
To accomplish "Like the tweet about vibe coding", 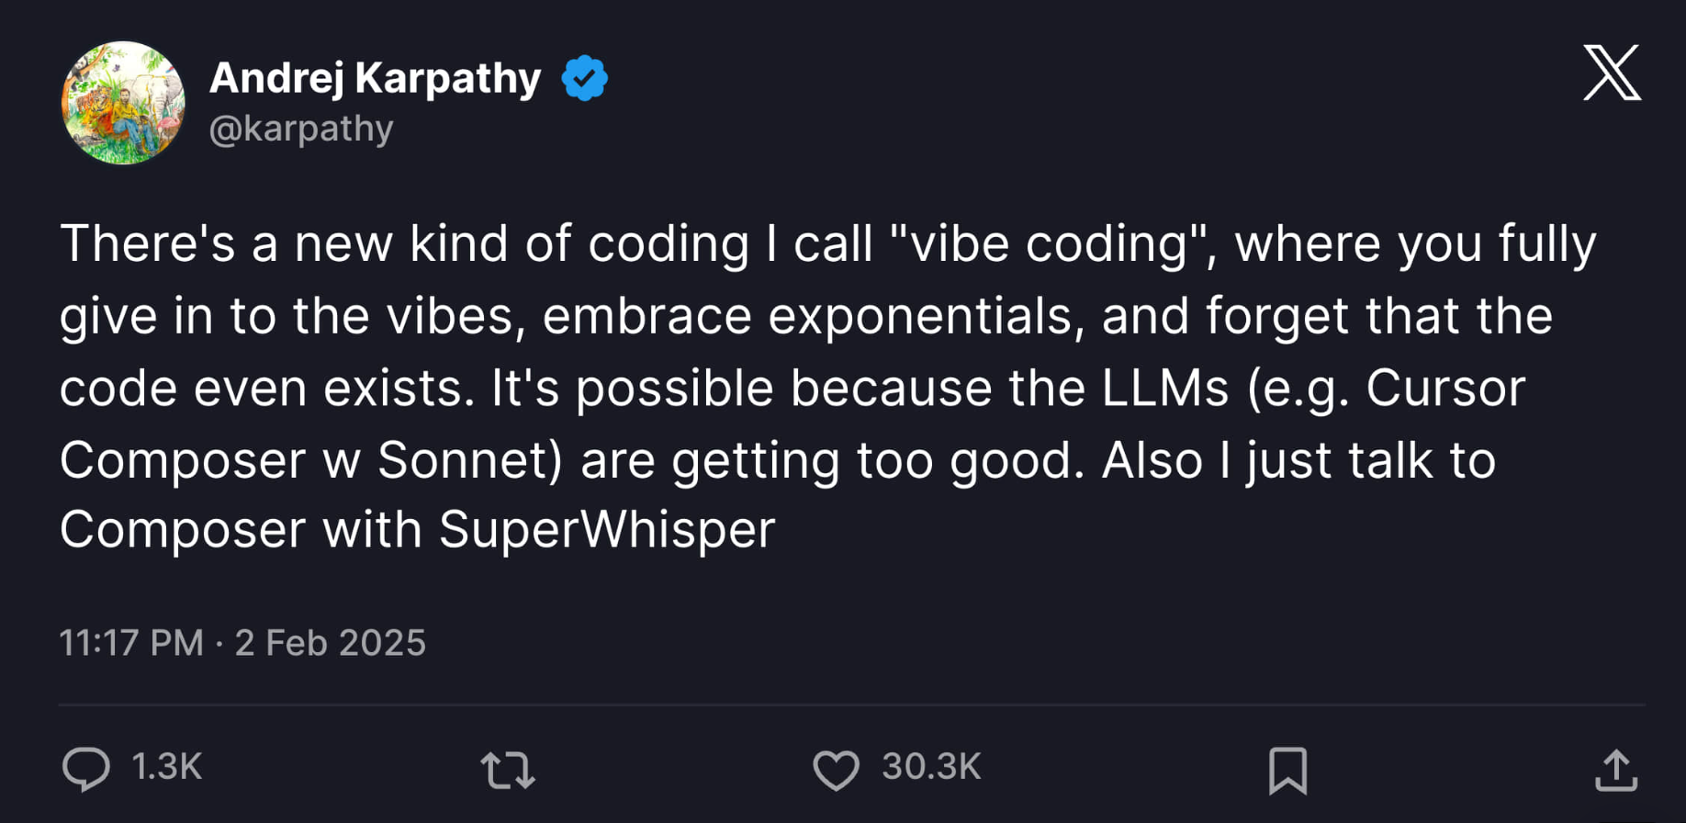I will point(835,771).
